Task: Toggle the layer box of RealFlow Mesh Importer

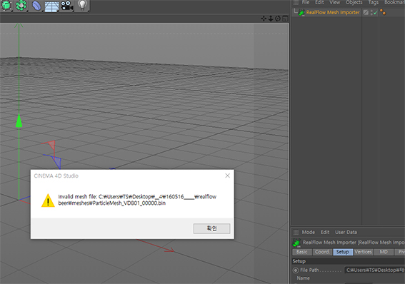Action: (366, 12)
